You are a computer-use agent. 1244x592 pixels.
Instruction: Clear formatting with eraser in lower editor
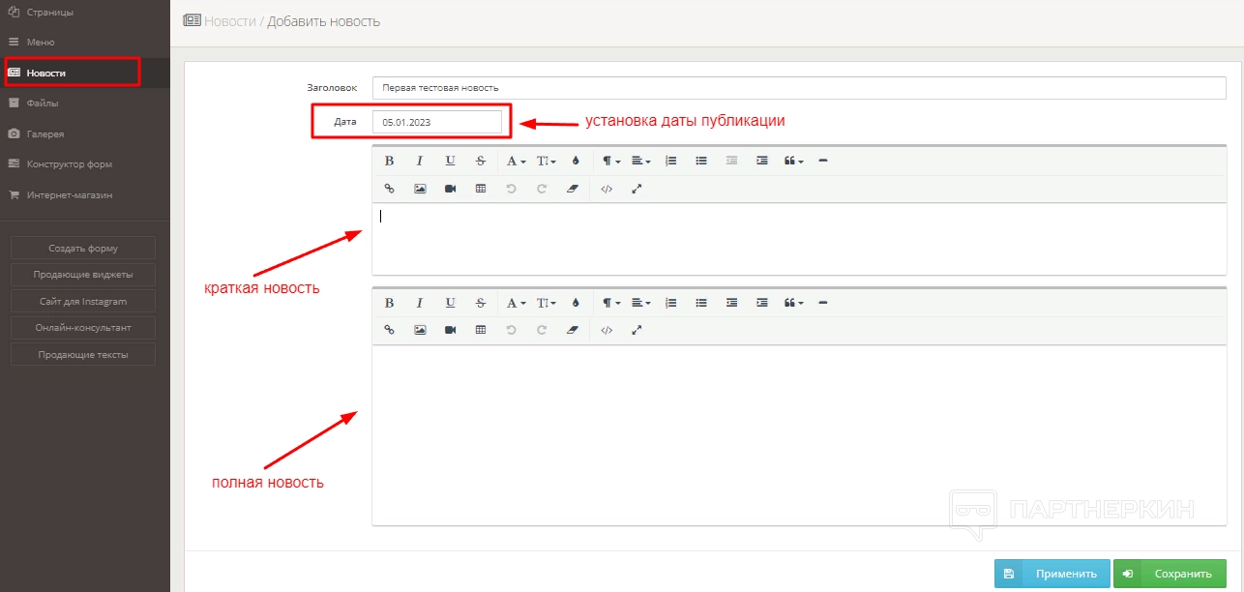(x=572, y=330)
